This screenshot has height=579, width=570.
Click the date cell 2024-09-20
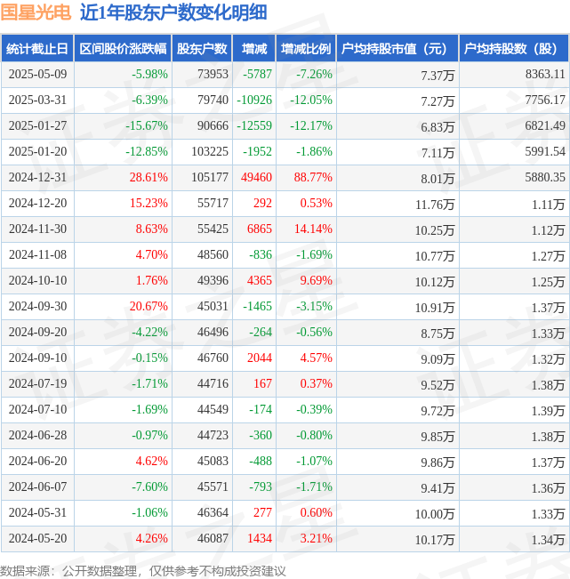(x=37, y=333)
